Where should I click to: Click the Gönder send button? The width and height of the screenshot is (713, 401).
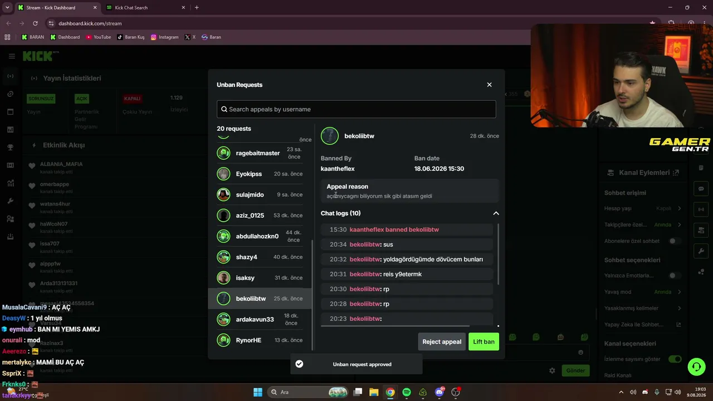point(575,370)
